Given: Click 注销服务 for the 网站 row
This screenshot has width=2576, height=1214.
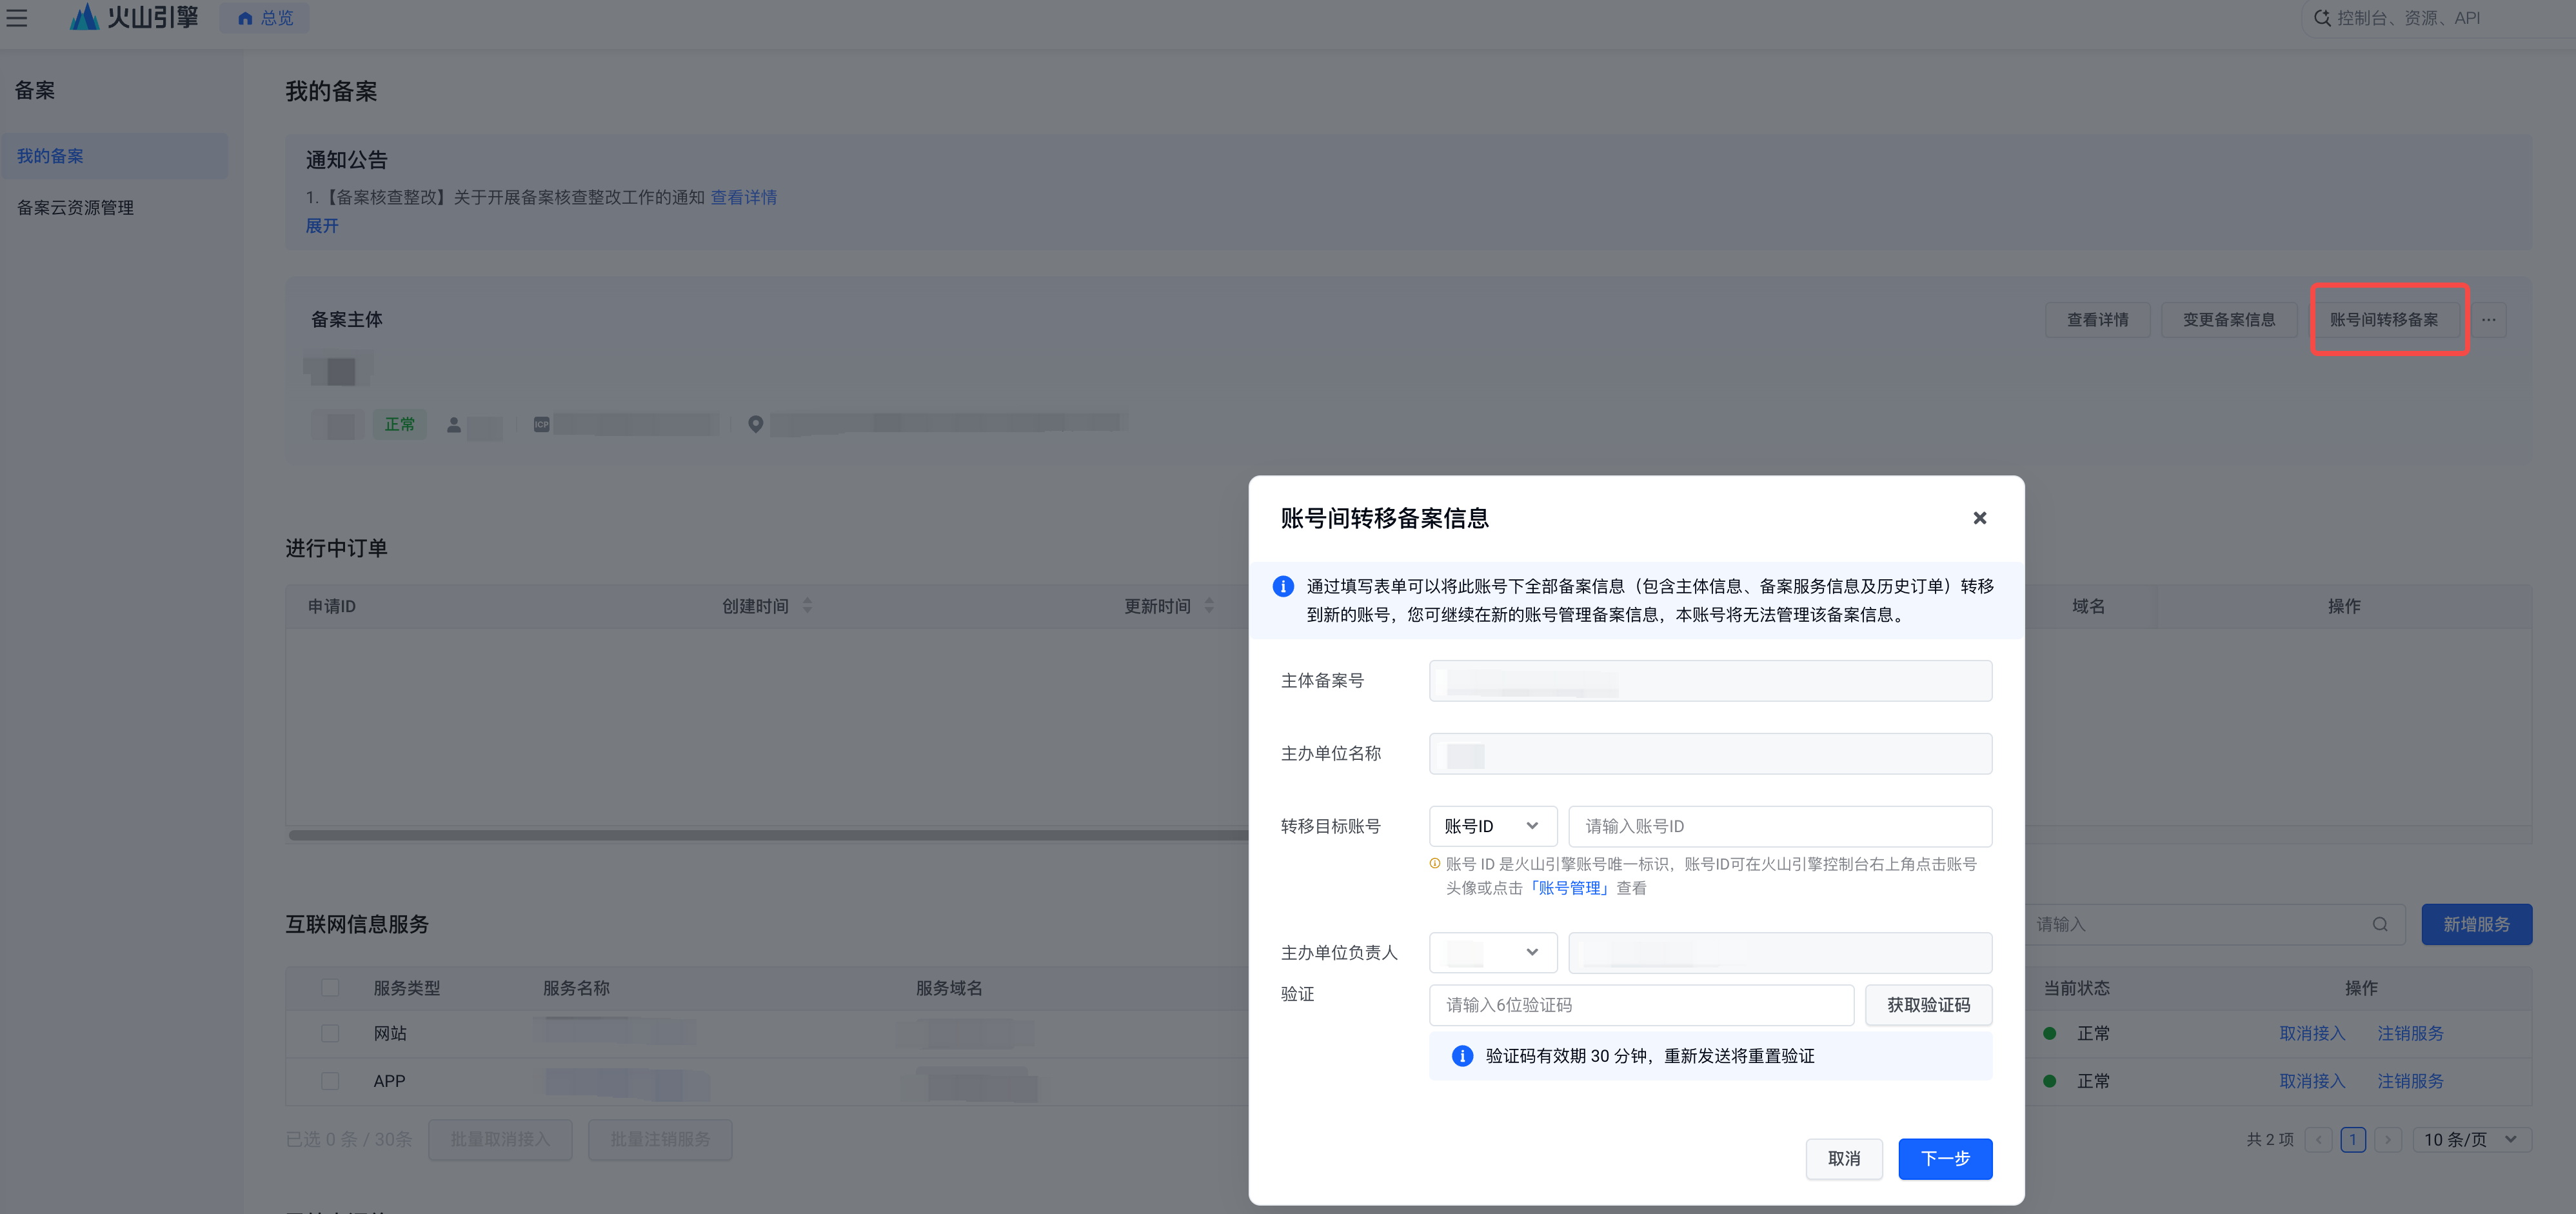Looking at the screenshot, I should [x=2410, y=1033].
